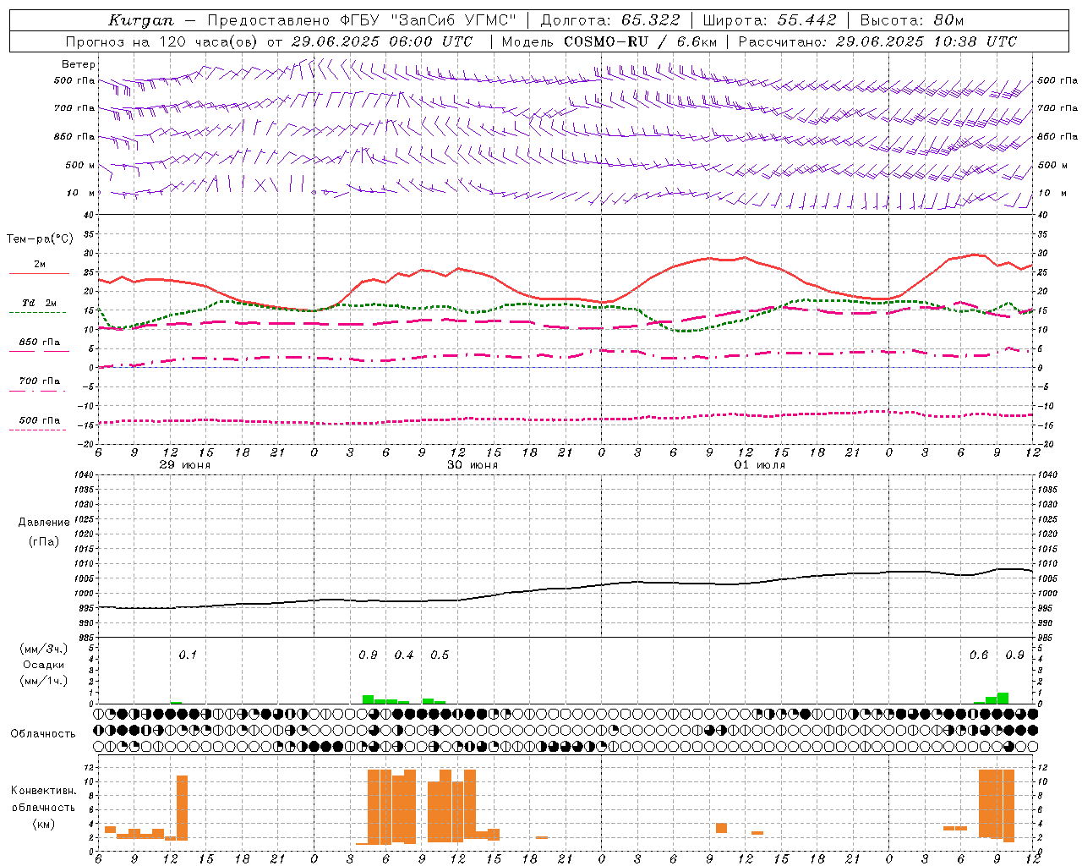The height and width of the screenshot is (866, 1082).
Task: Click the "Давление" pressure panel label
Action: point(43,523)
